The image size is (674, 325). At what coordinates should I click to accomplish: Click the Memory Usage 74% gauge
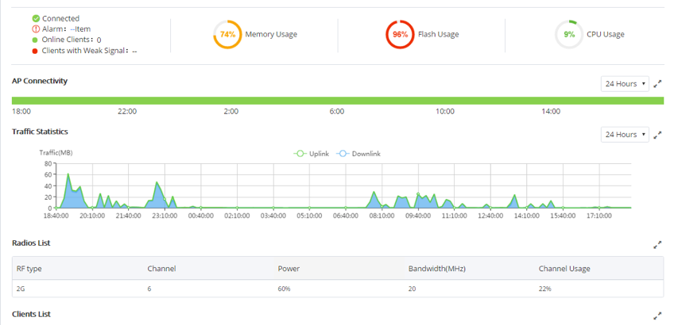pyautogui.click(x=227, y=34)
